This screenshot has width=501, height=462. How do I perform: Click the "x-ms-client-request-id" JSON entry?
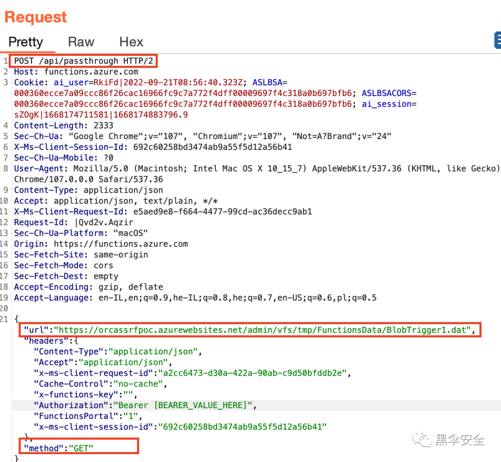(x=193, y=373)
